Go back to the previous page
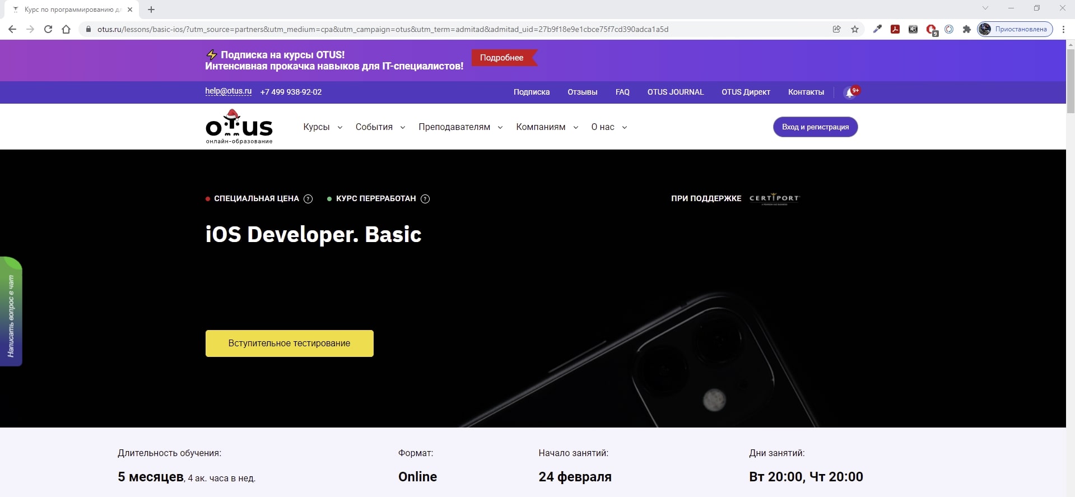The width and height of the screenshot is (1075, 497). (x=12, y=29)
